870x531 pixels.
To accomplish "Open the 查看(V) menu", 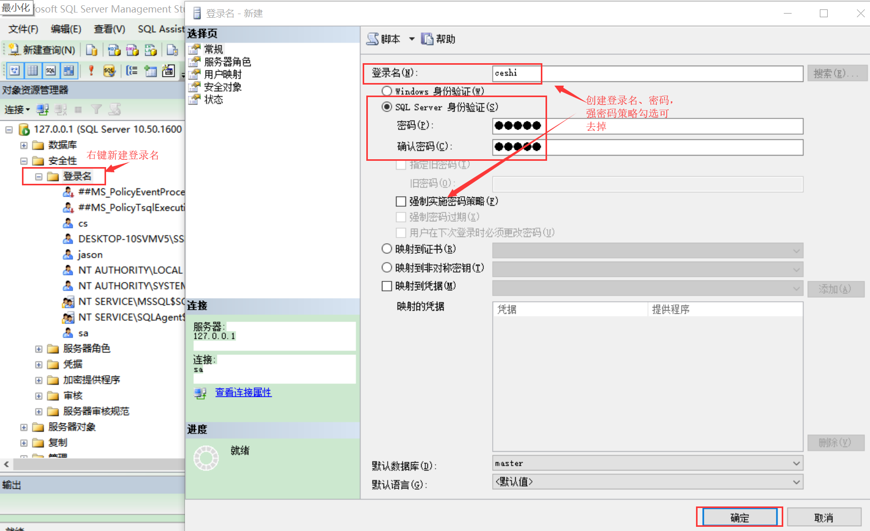I will coord(109,29).
